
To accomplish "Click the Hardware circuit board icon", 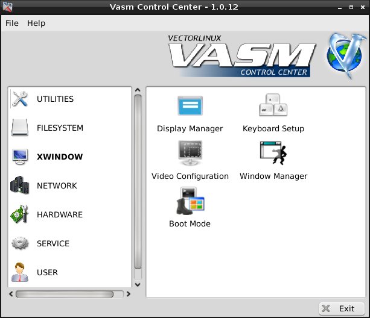I will [x=20, y=214].
